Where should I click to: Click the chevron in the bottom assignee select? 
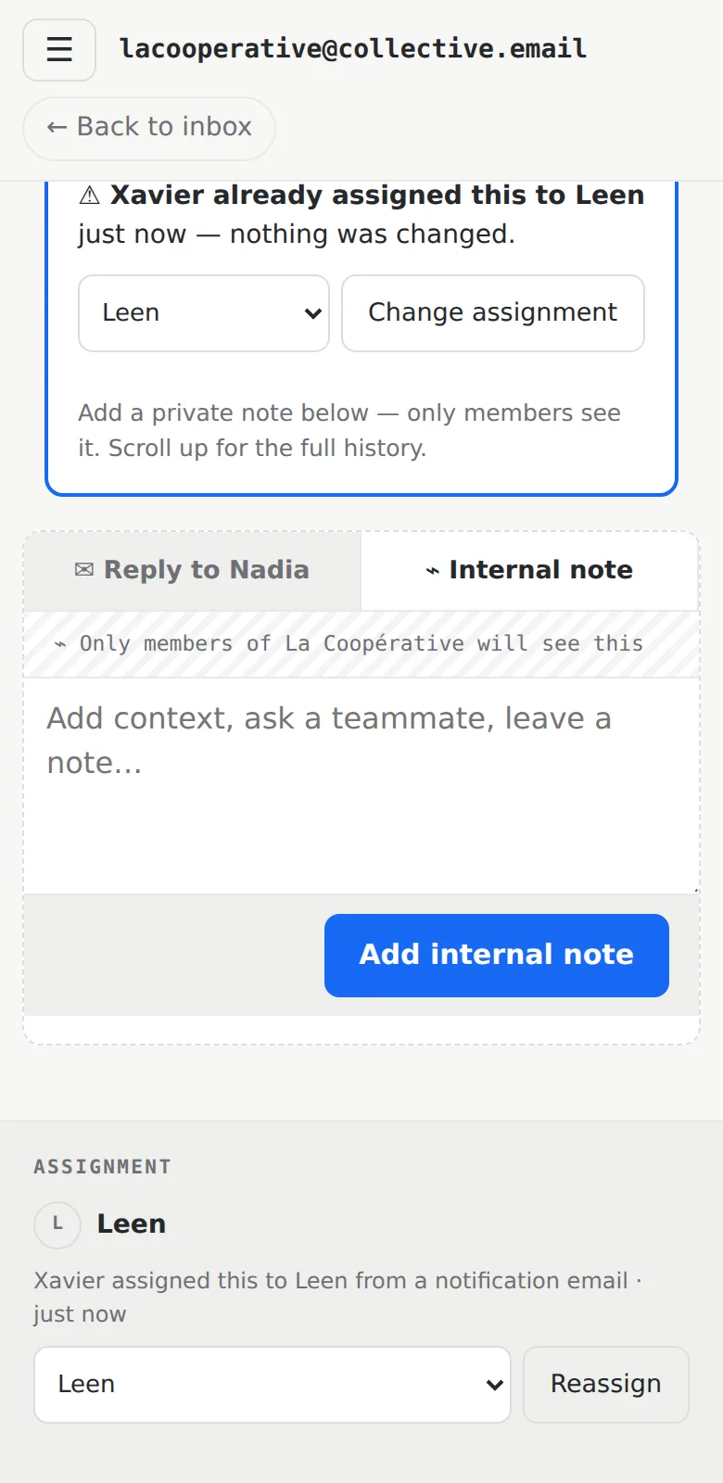495,1385
